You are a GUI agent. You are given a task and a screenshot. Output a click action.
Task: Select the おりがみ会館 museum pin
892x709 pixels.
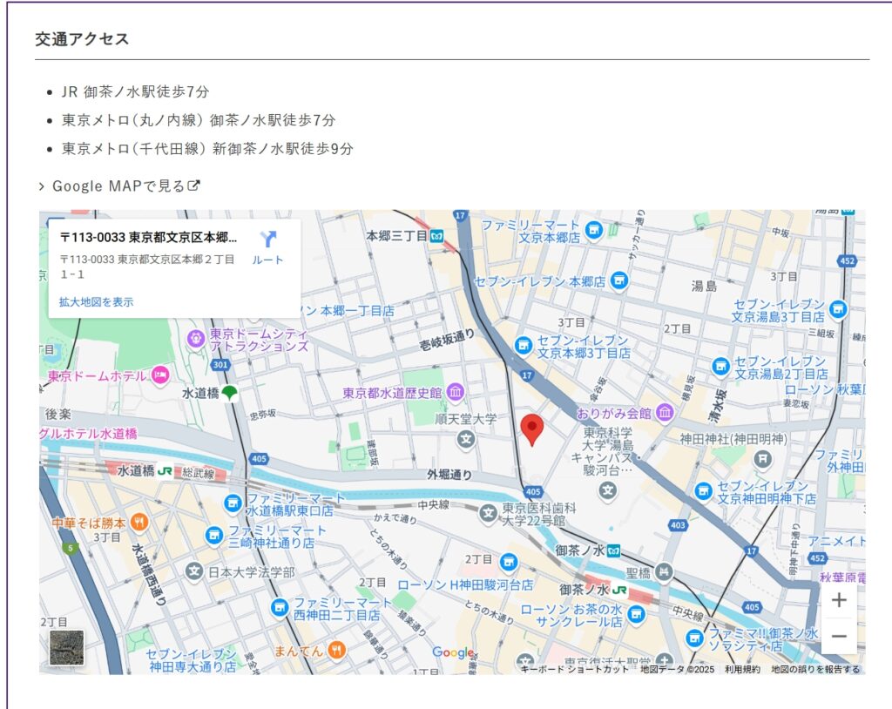click(665, 412)
